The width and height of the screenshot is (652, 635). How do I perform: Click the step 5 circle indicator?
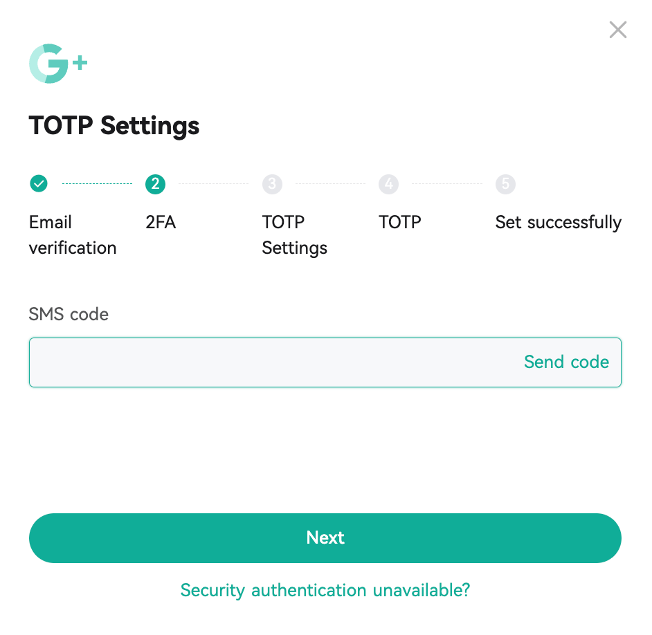tap(505, 183)
